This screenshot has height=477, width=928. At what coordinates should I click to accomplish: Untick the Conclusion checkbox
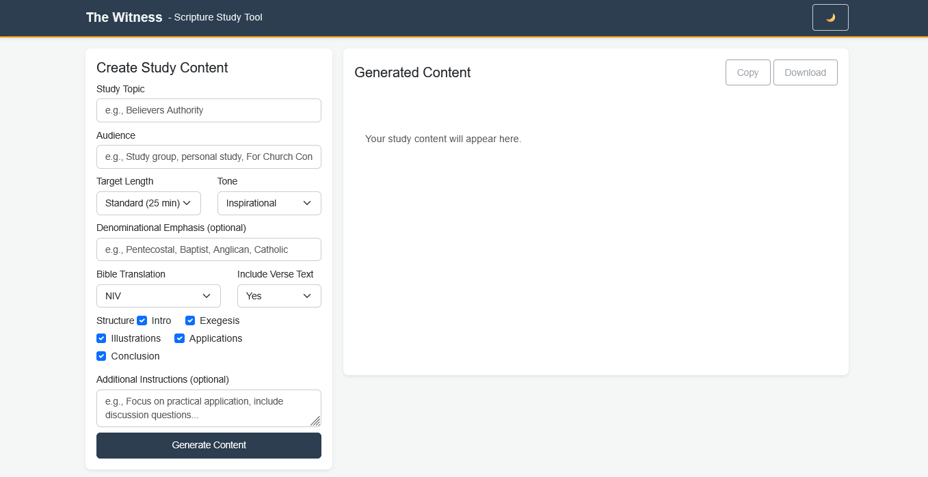[101, 356]
